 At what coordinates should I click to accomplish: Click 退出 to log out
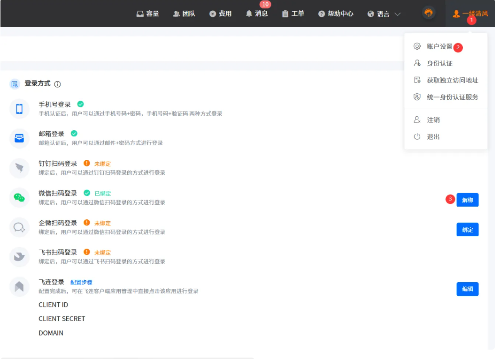pos(433,137)
